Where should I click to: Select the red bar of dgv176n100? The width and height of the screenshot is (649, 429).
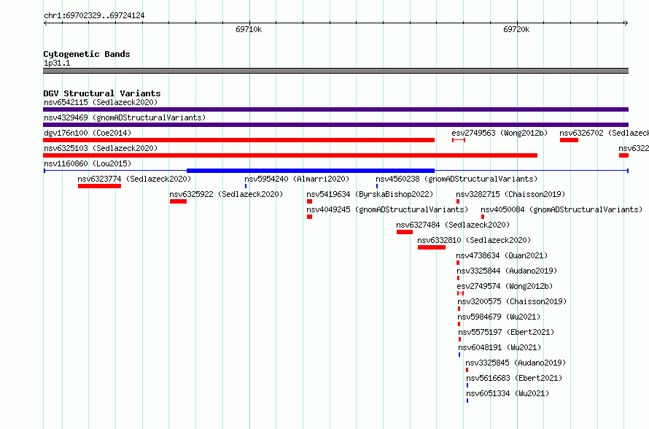point(239,140)
